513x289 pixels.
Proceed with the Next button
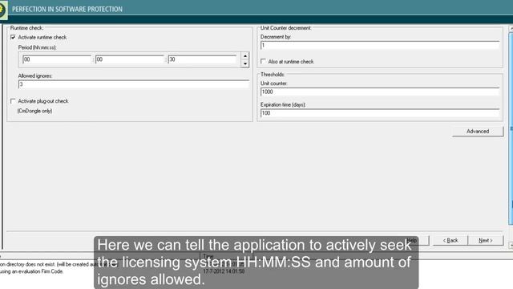click(486, 240)
